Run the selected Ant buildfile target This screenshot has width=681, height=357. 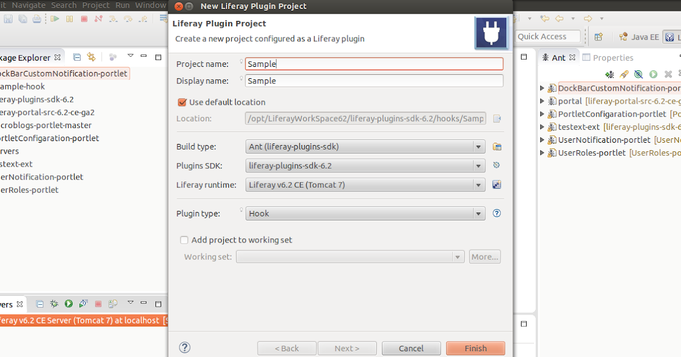coord(653,74)
